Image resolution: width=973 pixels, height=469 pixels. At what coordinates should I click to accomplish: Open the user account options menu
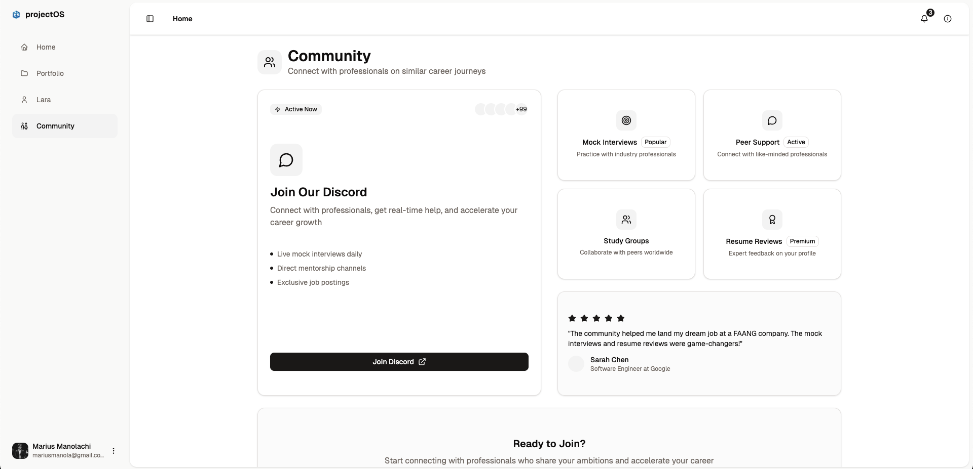(114, 451)
